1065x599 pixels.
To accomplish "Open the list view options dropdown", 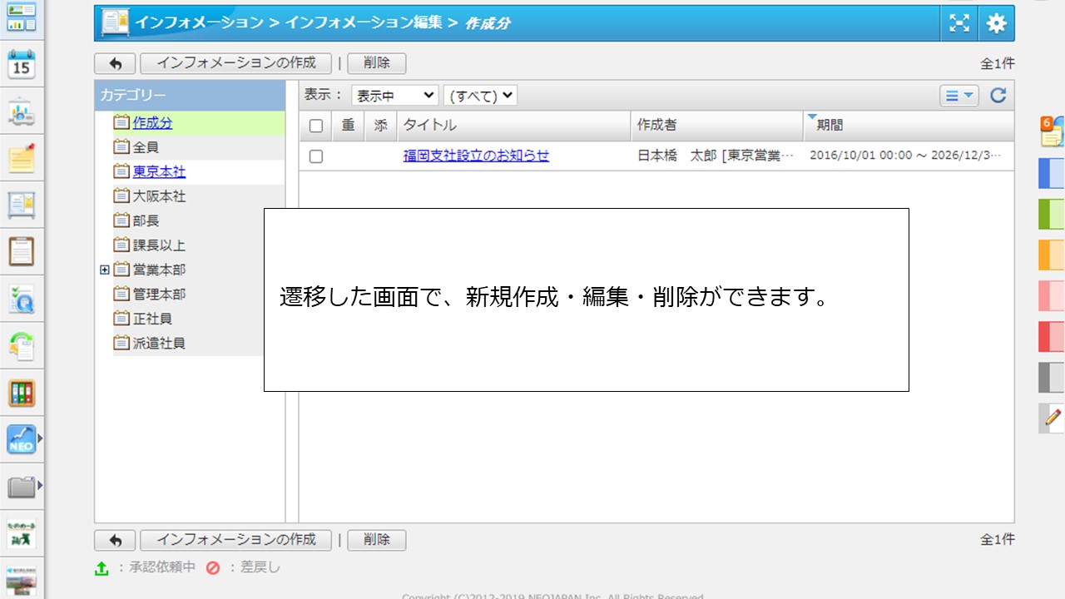I will [x=959, y=96].
